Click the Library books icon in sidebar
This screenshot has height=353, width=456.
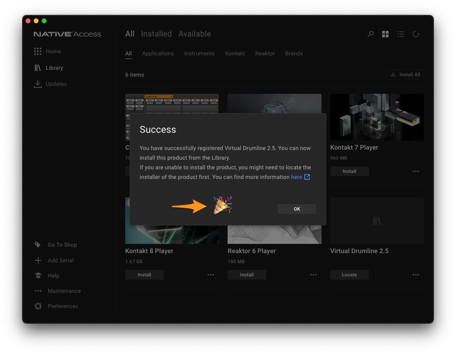tap(37, 68)
